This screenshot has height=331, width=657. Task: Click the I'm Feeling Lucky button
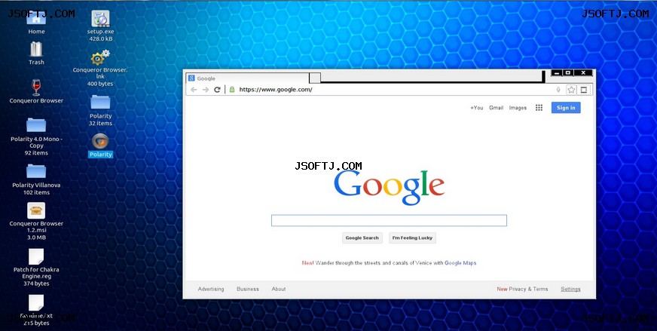click(412, 238)
